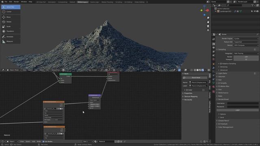Select the Move tool

point(11,17)
